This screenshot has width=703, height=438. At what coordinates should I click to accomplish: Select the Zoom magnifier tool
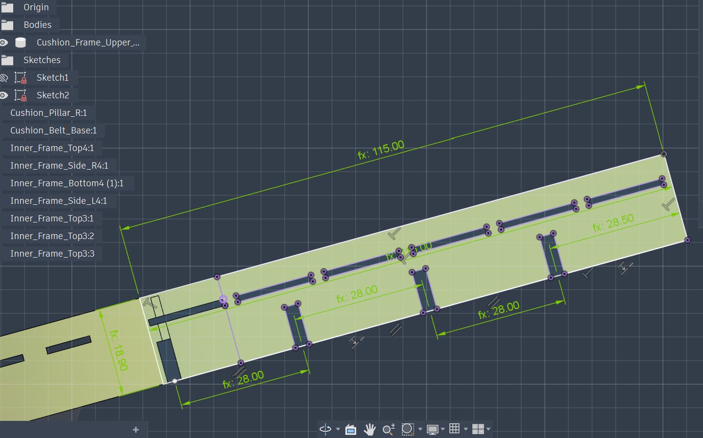(389, 429)
